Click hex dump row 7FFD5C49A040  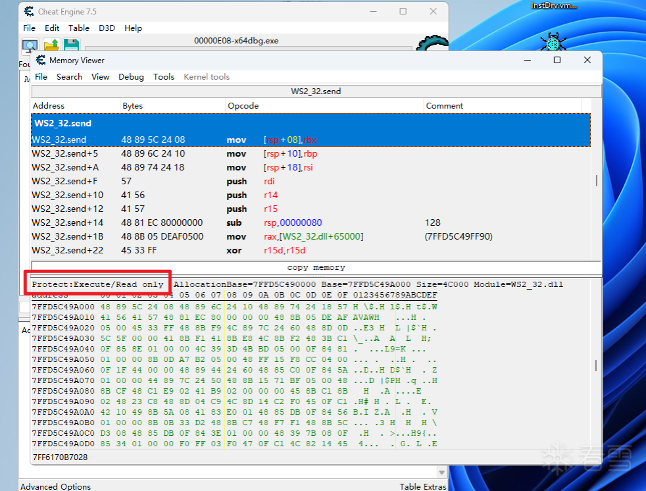coord(234,349)
